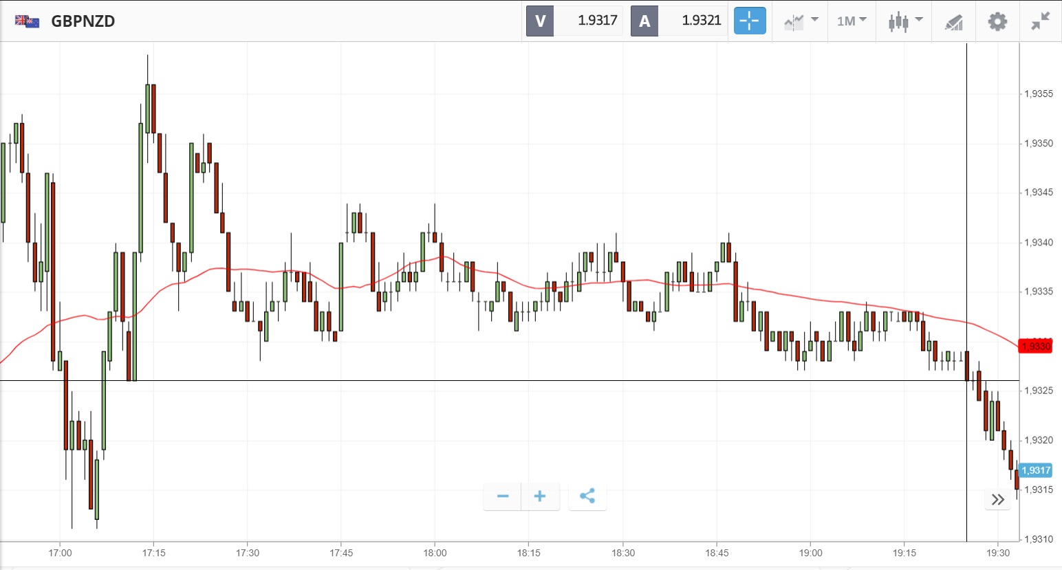The width and height of the screenshot is (1062, 570).
Task: Click the V sell button
Action: tap(540, 21)
